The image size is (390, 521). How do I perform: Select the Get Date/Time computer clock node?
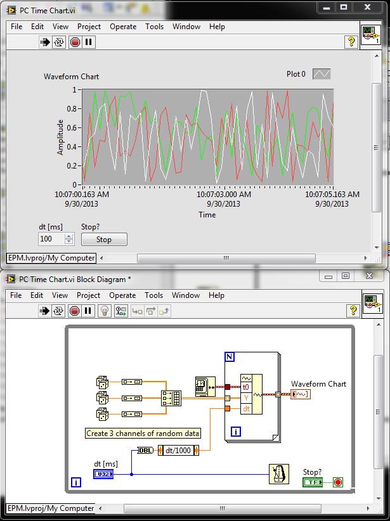tap(205, 387)
